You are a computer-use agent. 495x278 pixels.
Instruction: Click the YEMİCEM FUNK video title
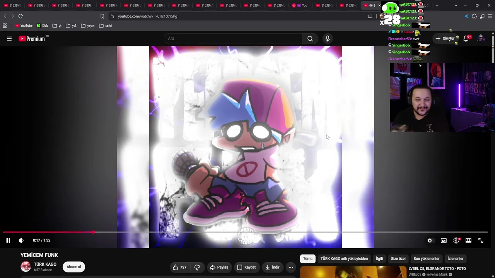tap(39, 255)
